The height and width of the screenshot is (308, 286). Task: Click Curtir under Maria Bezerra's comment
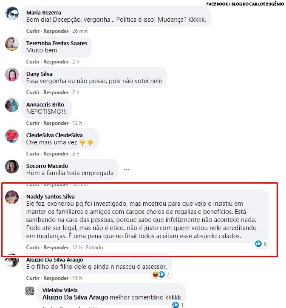point(33,31)
